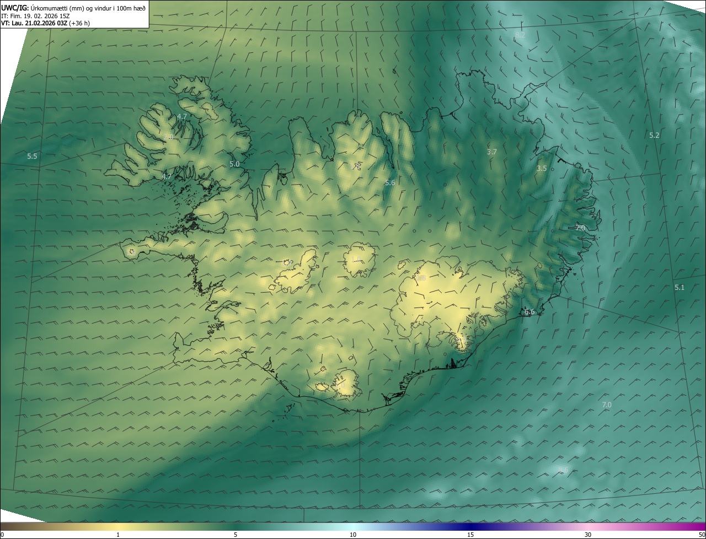The width and height of the screenshot is (706, 539).
Task: Click the 5.6 value label on the map
Action: (390, 183)
